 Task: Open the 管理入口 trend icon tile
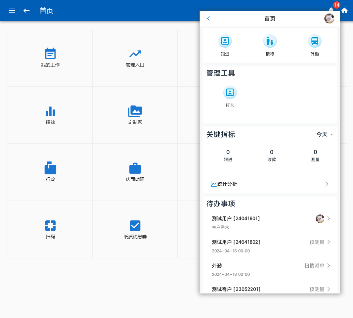click(135, 57)
